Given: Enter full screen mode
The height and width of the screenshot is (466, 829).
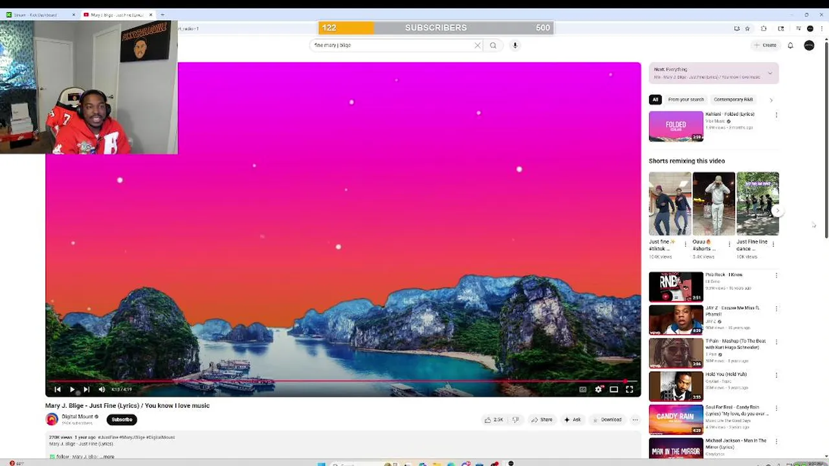Looking at the screenshot, I should point(629,389).
